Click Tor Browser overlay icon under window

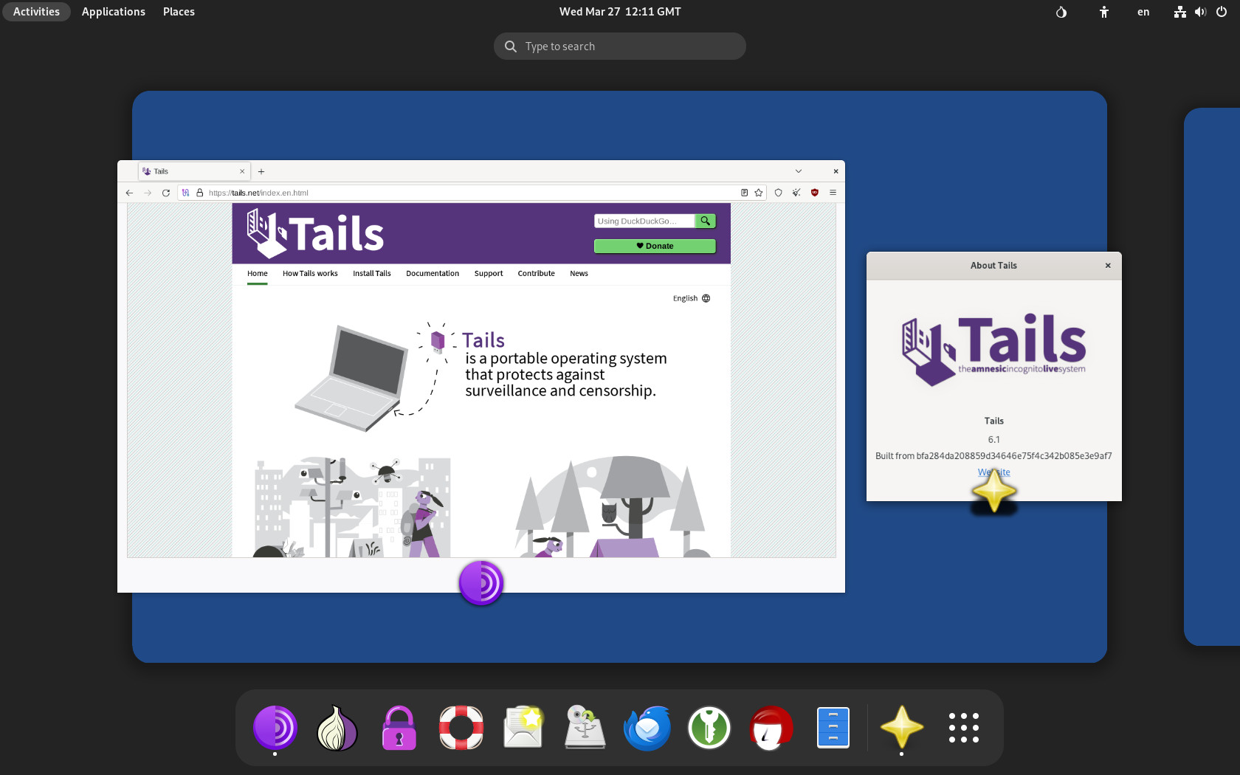point(481,583)
